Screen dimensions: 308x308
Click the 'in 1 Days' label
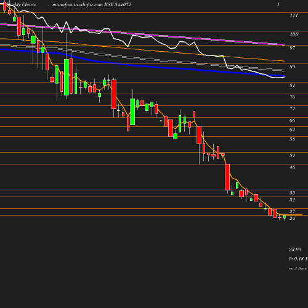[298, 269]
